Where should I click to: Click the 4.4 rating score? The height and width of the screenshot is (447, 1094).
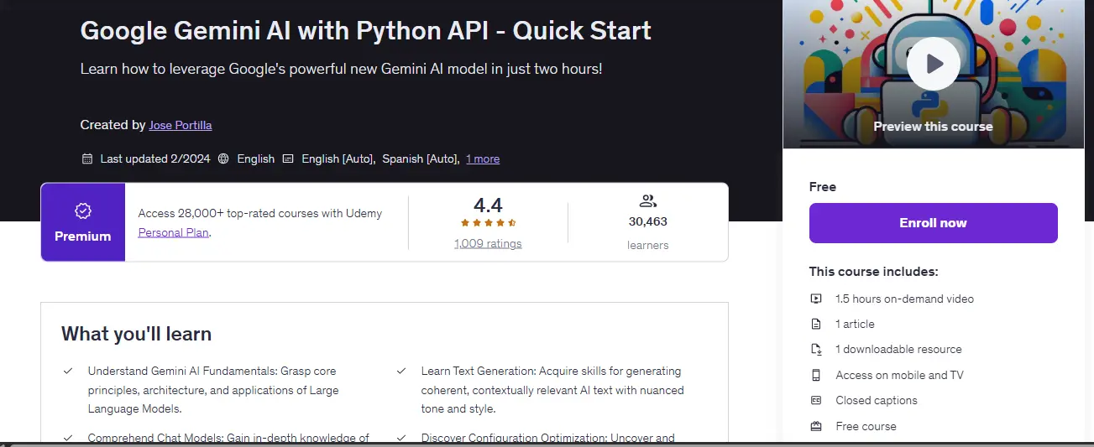point(488,205)
